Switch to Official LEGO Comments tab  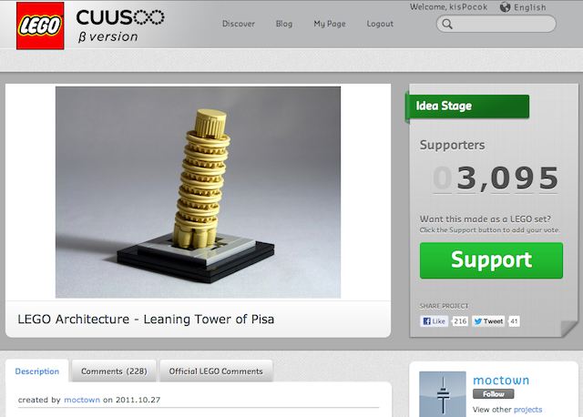coord(216,371)
